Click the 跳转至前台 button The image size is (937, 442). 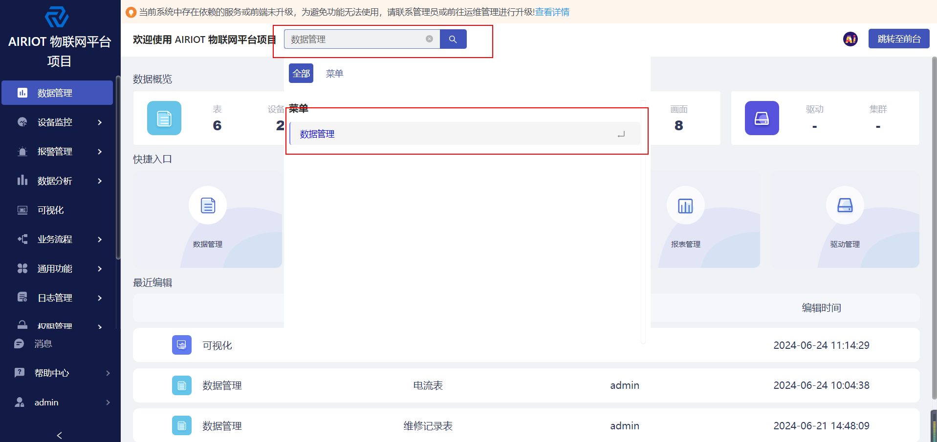(x=899, y=39)
